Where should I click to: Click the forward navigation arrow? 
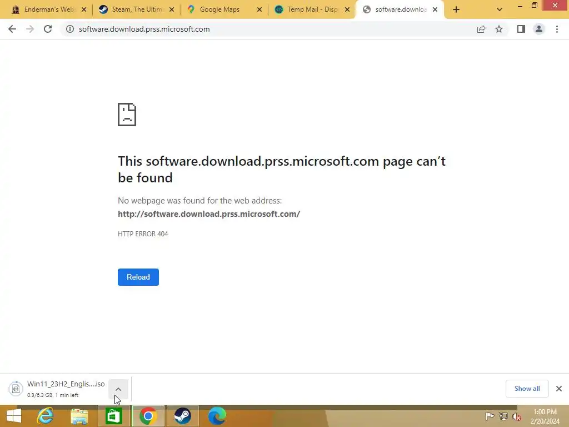[x=30, y=29]
